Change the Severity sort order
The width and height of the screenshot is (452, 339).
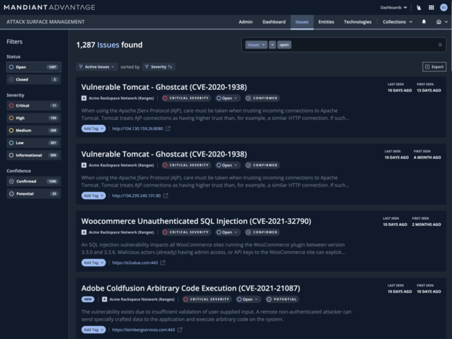tap(159, 67)
